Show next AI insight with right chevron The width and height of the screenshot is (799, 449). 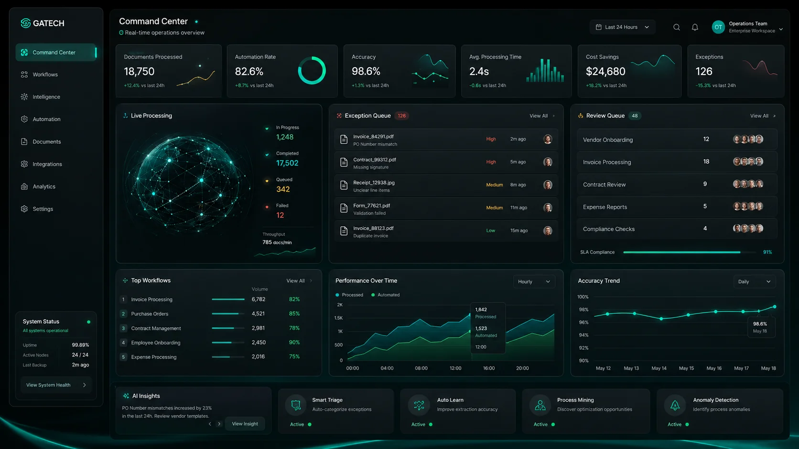click(x=219, y=424)
